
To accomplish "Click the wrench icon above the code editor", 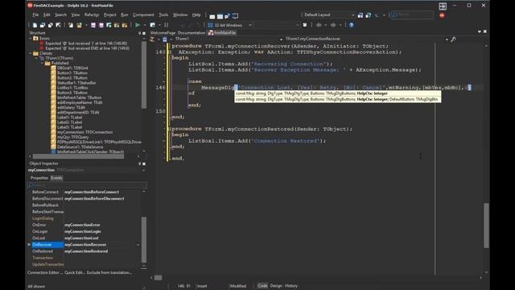I will click(x=453, y=39).
